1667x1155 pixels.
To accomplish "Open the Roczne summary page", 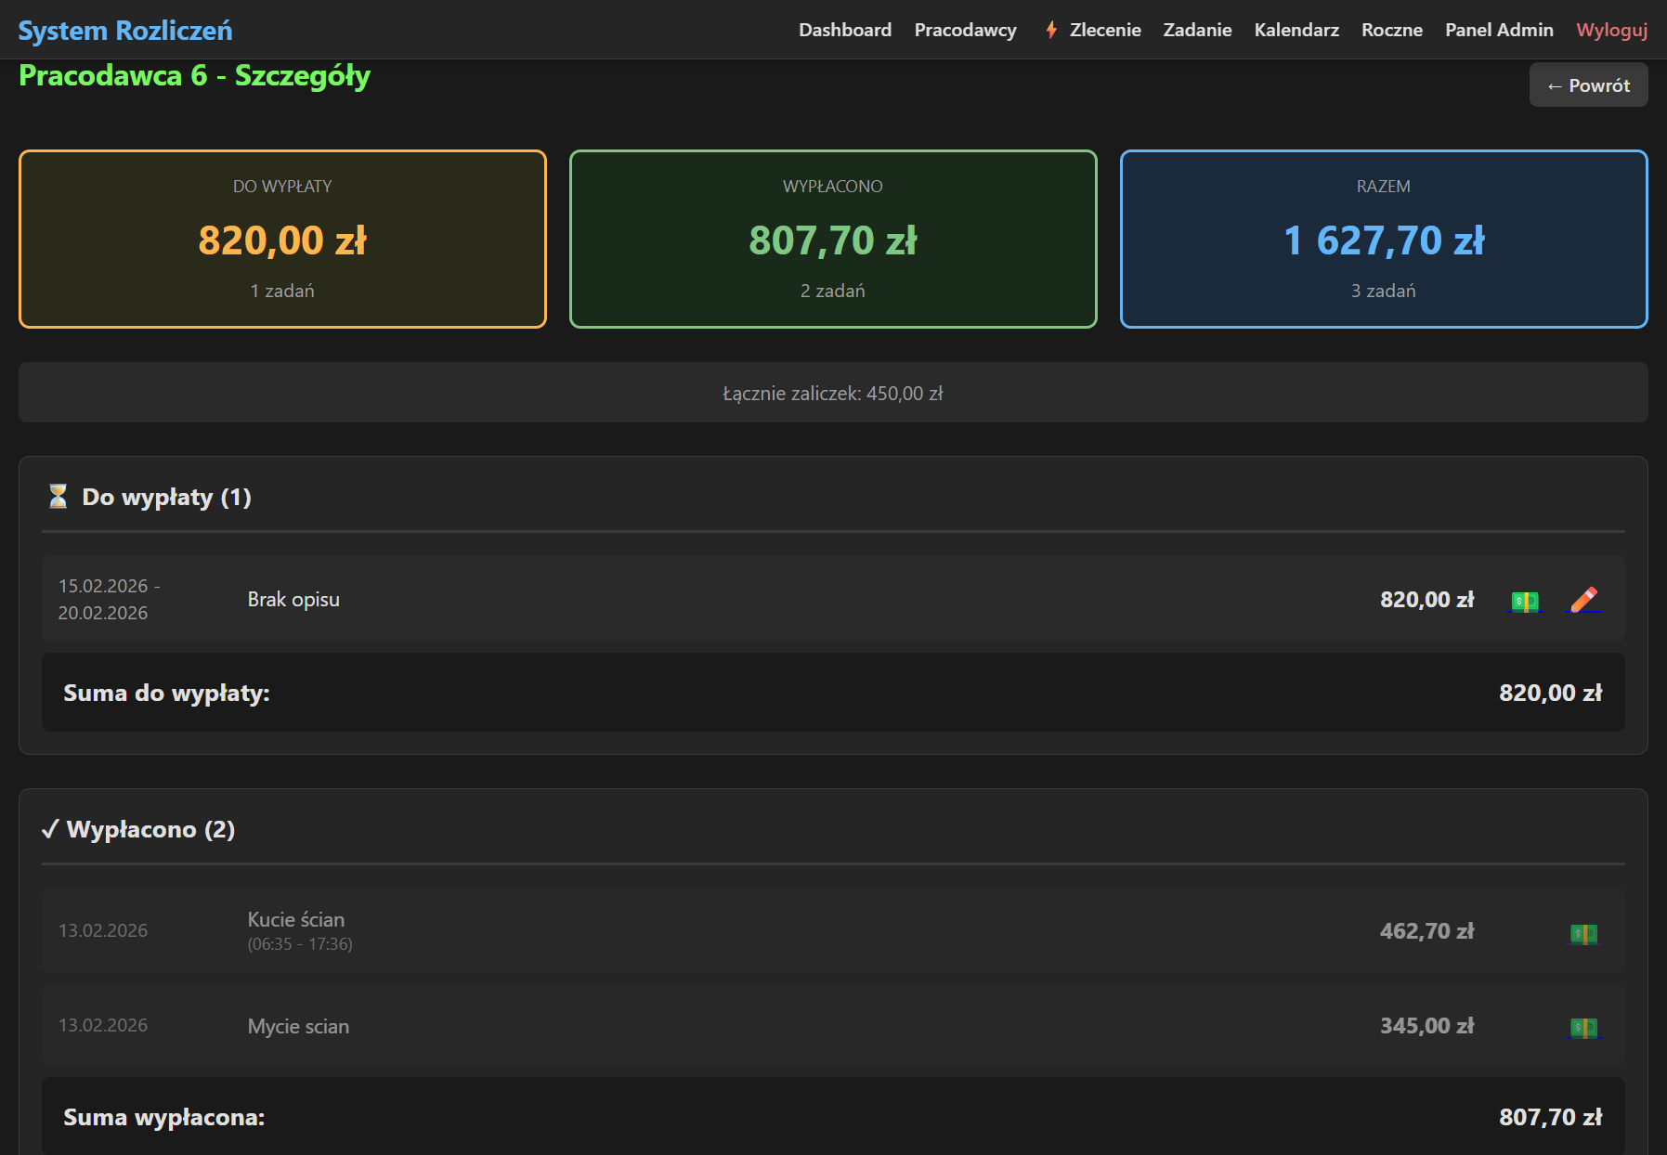I will tap(1391, 30).
